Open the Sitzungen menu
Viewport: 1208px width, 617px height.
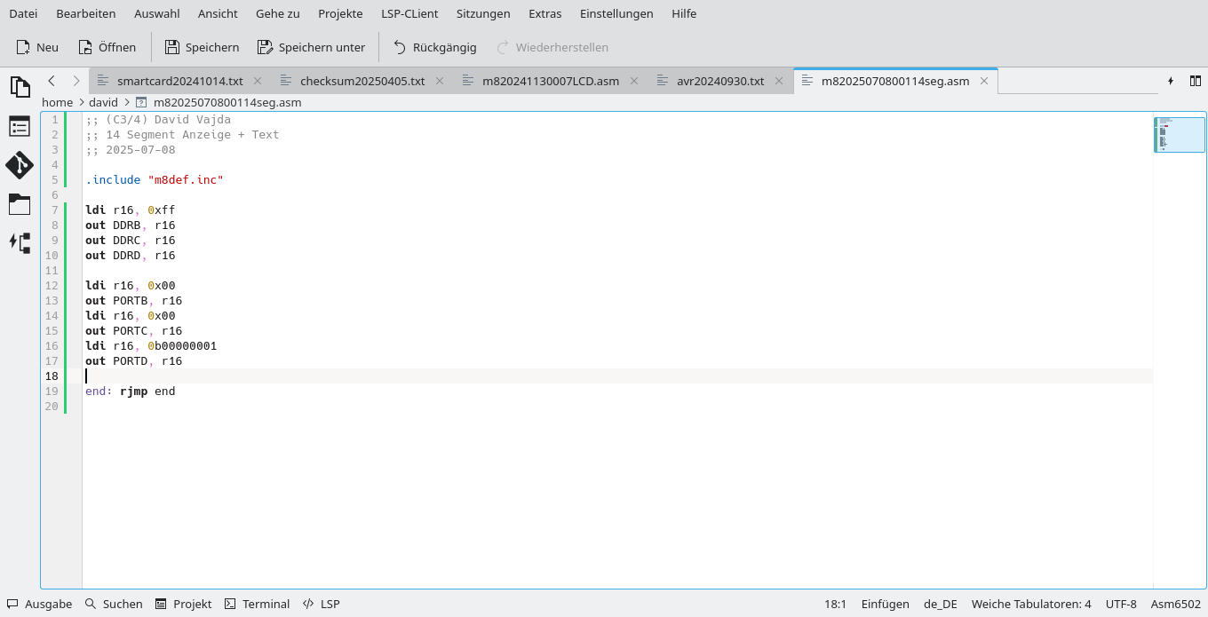483,13
